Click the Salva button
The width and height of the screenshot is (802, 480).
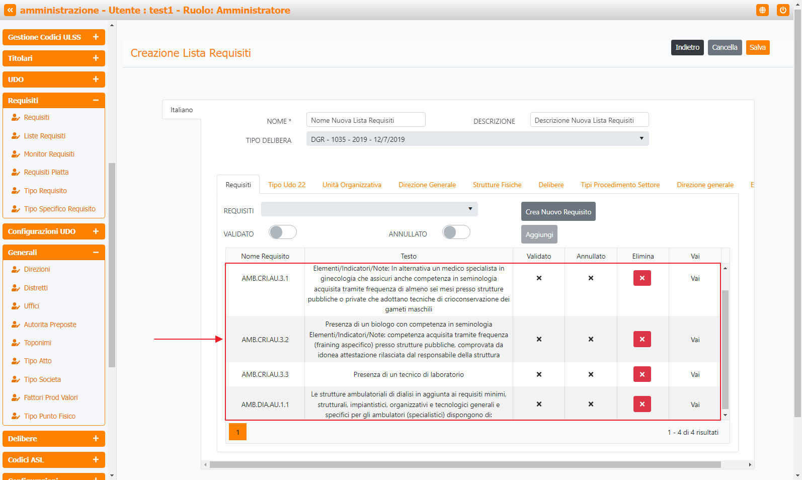(x=758, y=47)
